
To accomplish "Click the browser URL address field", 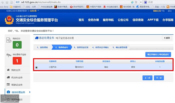I will pyautogui.click(x=75, y=2).
